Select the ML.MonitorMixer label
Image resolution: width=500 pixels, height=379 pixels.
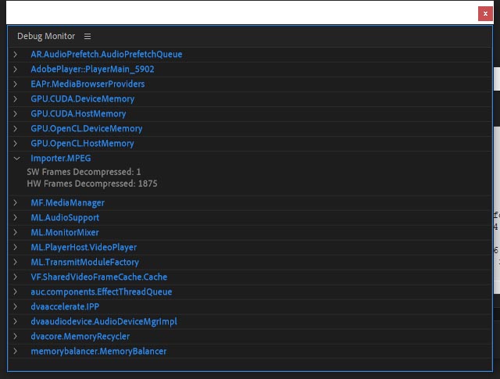click(65, 233)
